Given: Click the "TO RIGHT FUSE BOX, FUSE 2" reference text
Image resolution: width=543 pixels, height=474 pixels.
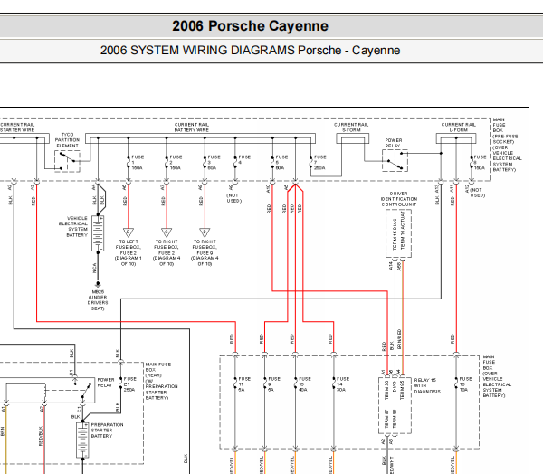Looking at the screenshot, I should (167, 252).
